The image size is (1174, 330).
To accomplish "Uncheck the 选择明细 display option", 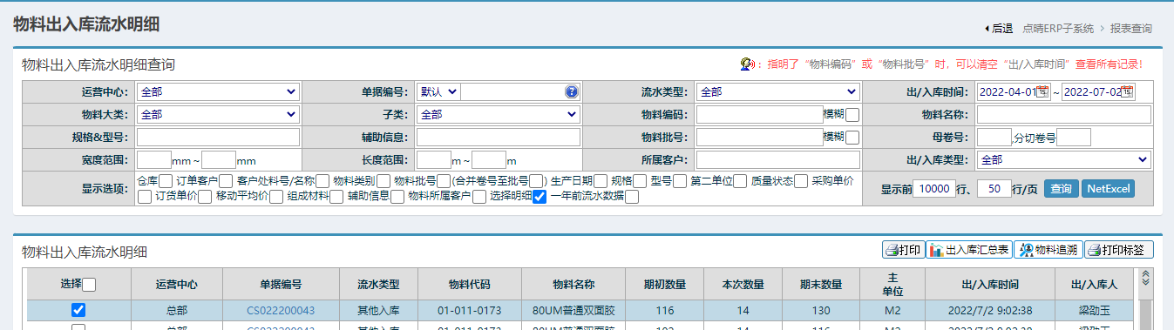I will pos(539,197).
